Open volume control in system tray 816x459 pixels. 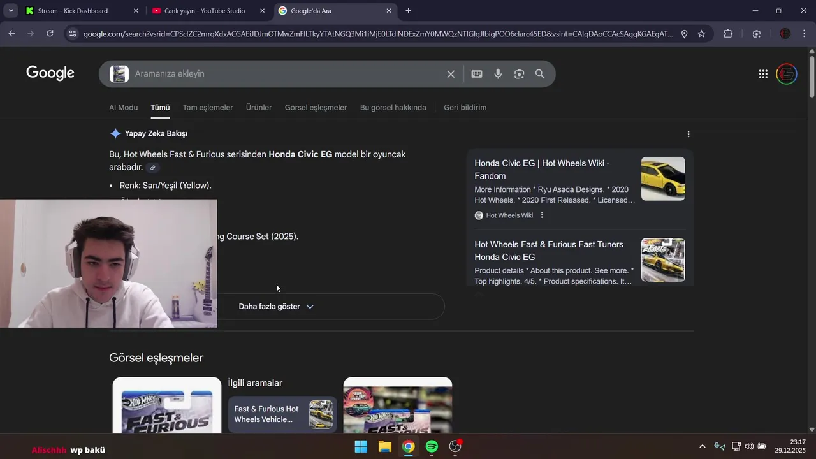[748, 446]
